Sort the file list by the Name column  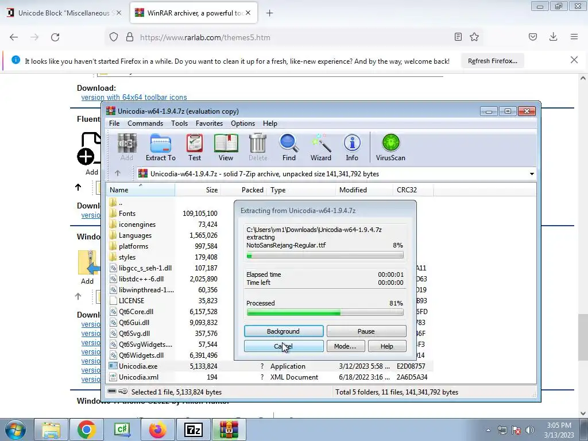coord(141,189)
